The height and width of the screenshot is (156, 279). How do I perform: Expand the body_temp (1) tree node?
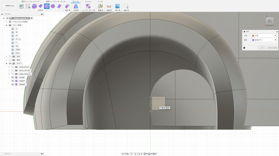[9, 74]
